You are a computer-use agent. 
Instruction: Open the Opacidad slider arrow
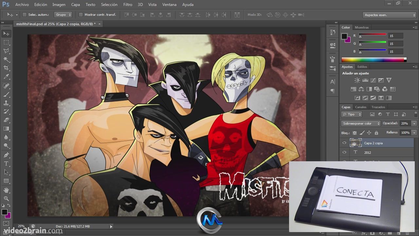tap(414, 124)
